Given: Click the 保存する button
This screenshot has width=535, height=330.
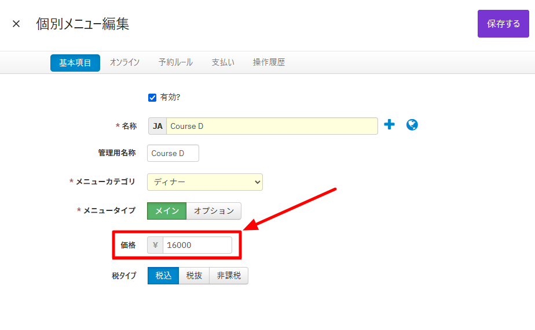Looking at the screenshot, I should [x=503, y=24].
